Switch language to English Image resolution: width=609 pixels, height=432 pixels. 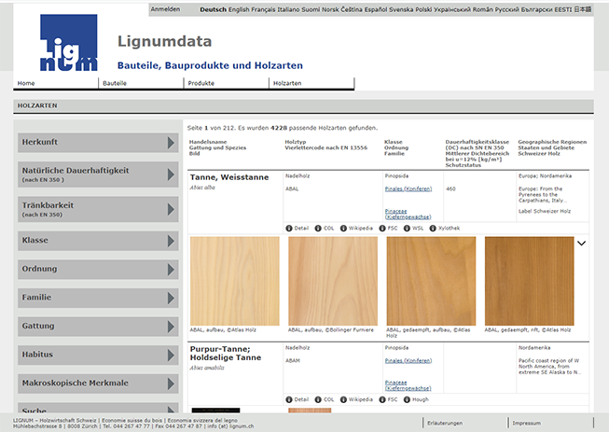(239, 9)
